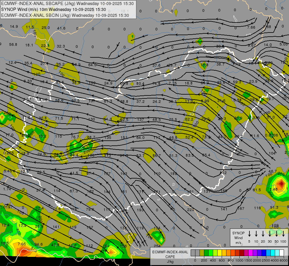289x266 pixels.
Task: Click the map value 91.3
Action: tap(274, 207)
